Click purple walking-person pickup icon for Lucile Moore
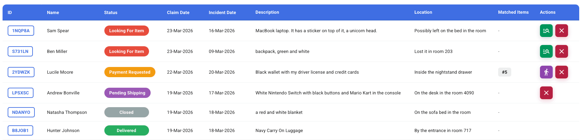This screenshot has width=584, height=140. (546, 72)
